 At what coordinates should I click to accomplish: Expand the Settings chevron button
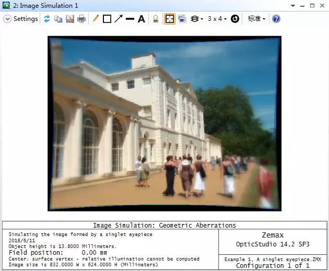coord(7,19)
